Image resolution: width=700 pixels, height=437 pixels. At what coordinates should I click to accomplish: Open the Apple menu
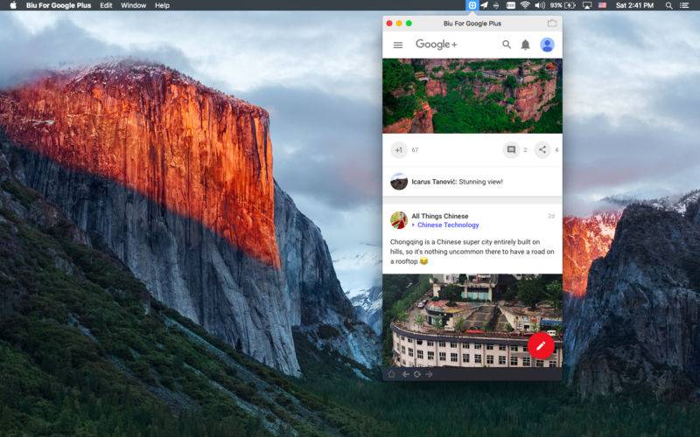13,5
